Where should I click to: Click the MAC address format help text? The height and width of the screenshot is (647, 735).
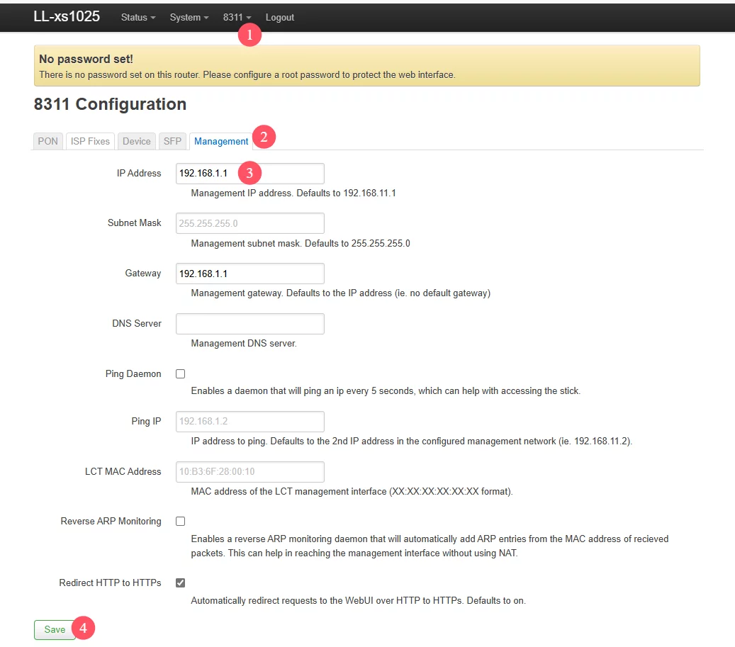pyautogui.click(x=352, y=492)
